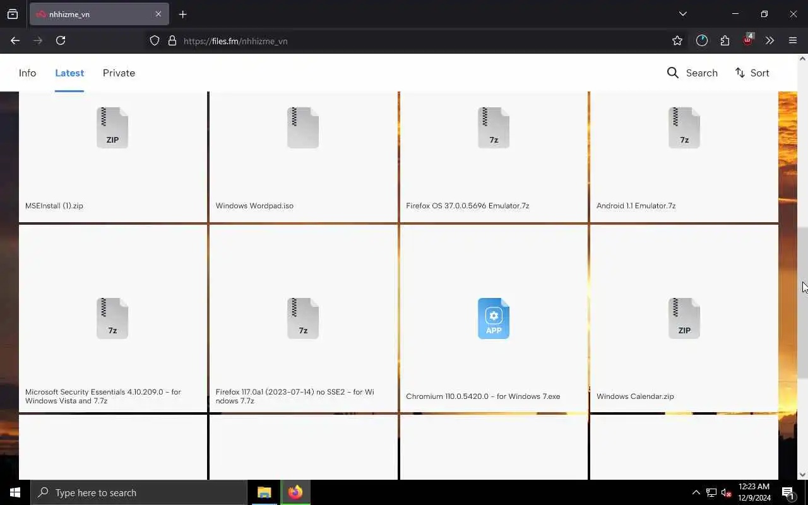
Task: Open Windows Calendar.zip file name
Action: tap(635, 396)
